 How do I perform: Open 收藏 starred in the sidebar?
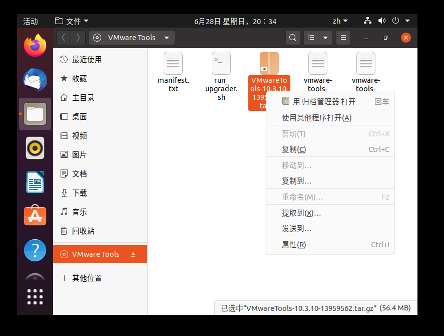point(100,79)
